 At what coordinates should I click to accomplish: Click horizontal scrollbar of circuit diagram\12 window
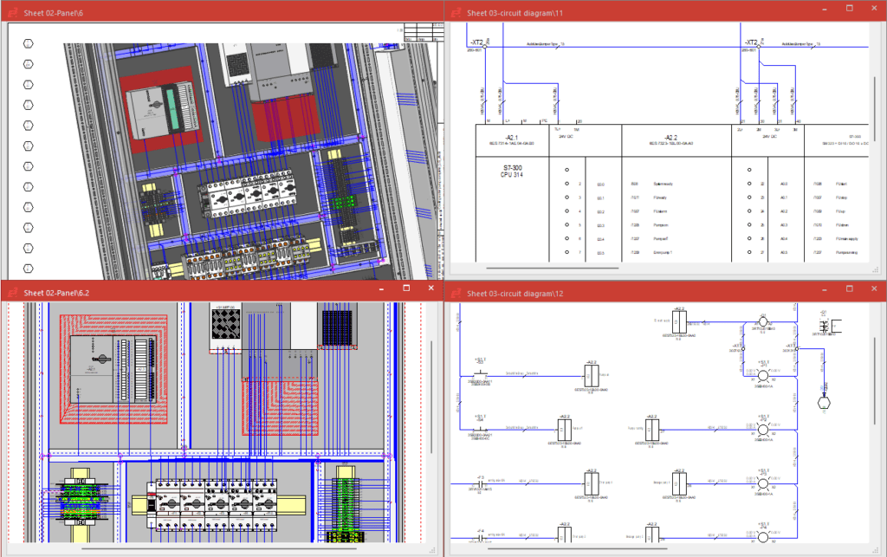(x=577, y=548)
